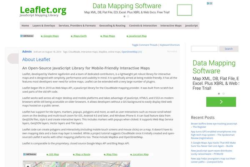The width and height of the screenshot is (250, 167).
Task: Open Geocoding & Routing menu
Action: (112, 25)
